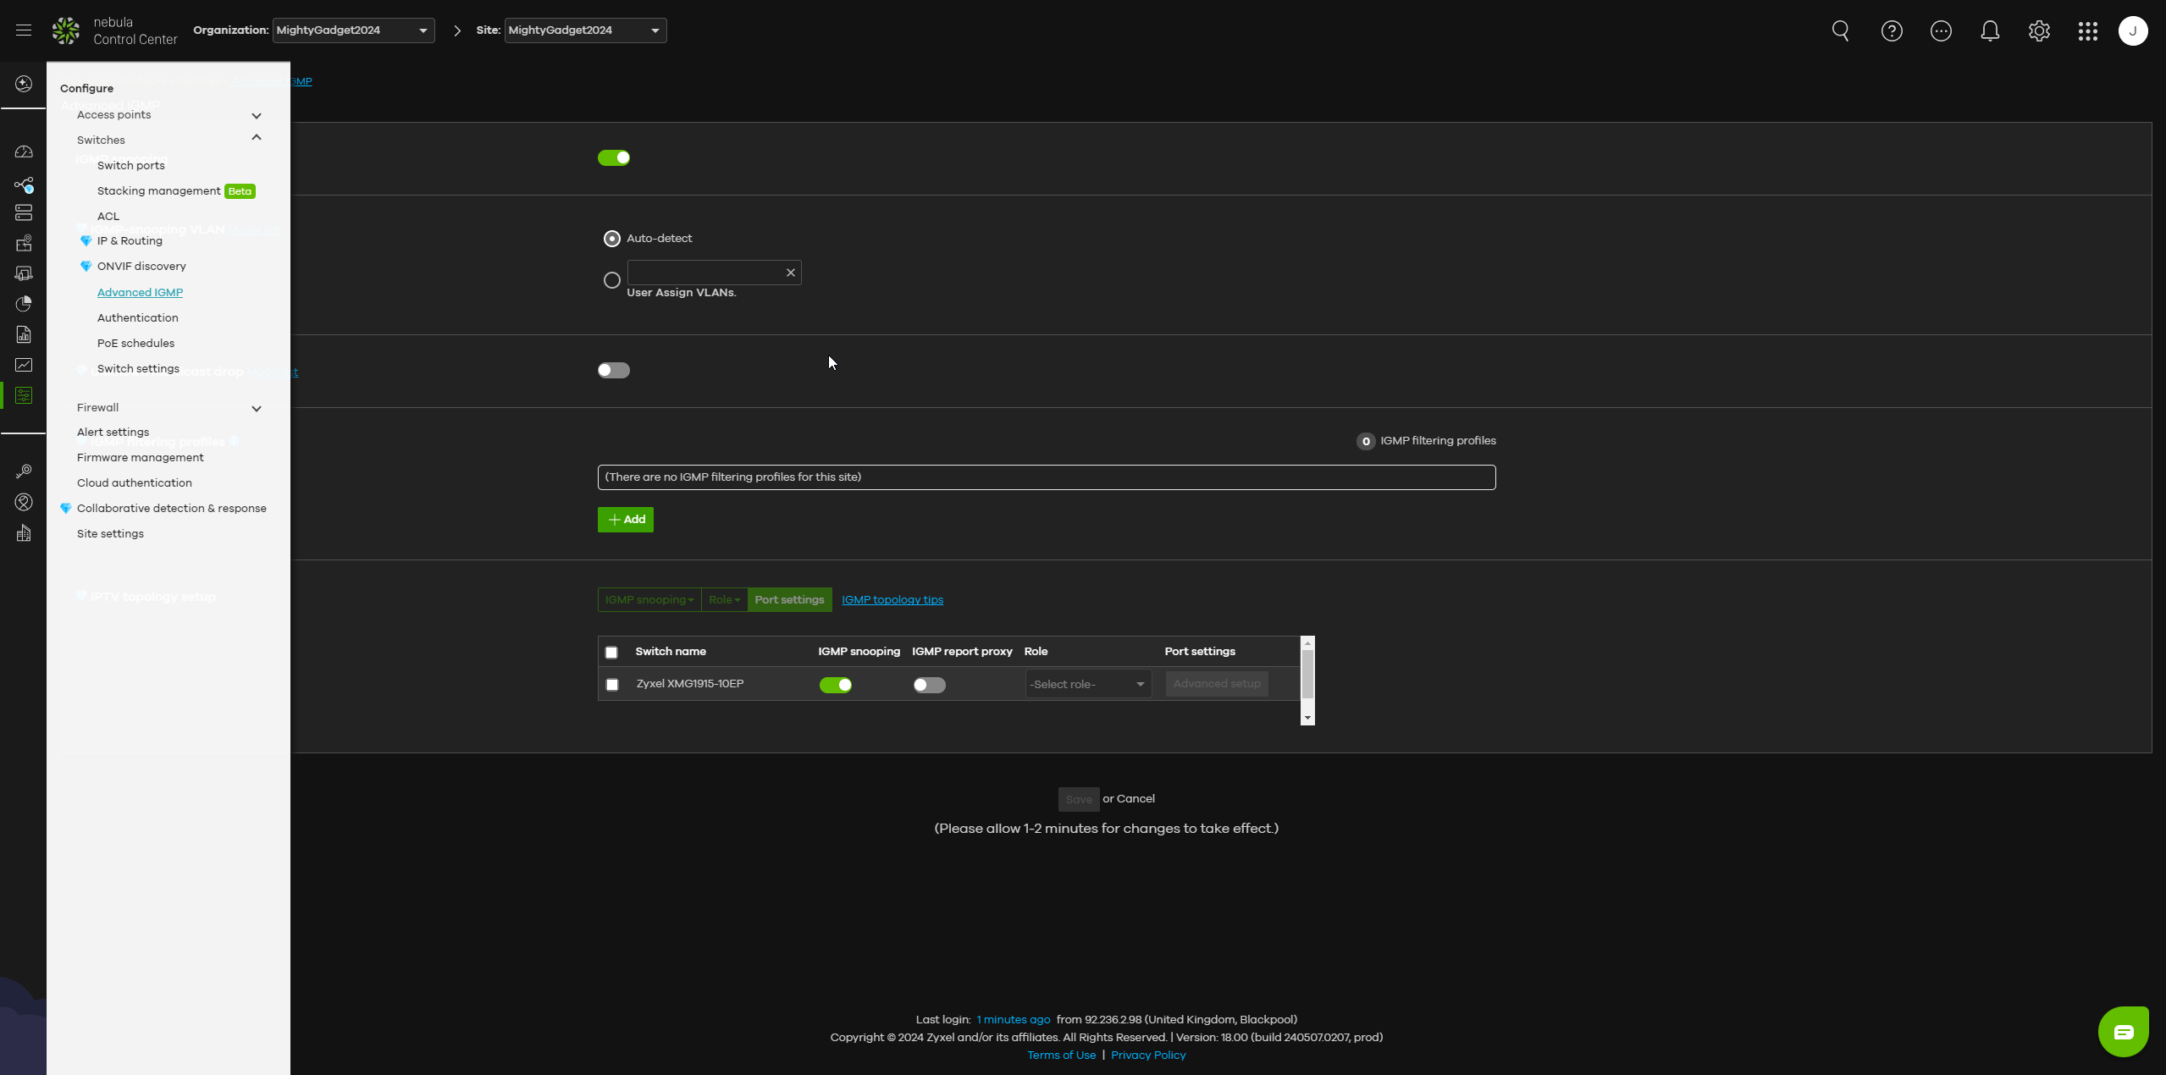Image resolution: width=2166 pixels, height=1075 pixels.
Task: Open PoE schedules menu item
Action: [135, 343]
